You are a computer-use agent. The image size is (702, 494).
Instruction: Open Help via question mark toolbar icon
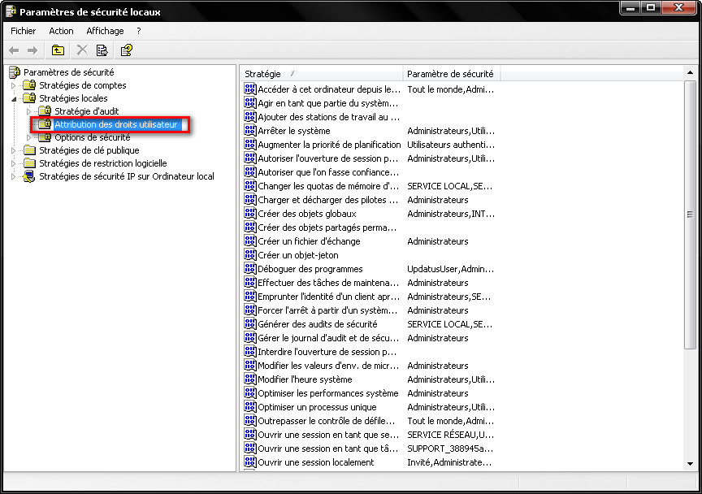click(x=126, y=50)
